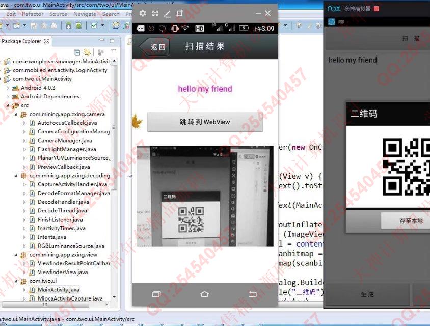The width and height of the screenshot is (430, 326).
Task: Select com.mobileclient.activity.LoginActivity project
Action: tap(60, 70)
